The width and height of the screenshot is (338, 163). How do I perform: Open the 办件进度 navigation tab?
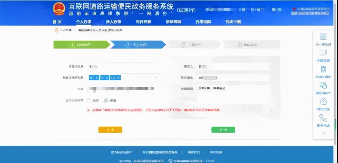click(x=143, y=22)
